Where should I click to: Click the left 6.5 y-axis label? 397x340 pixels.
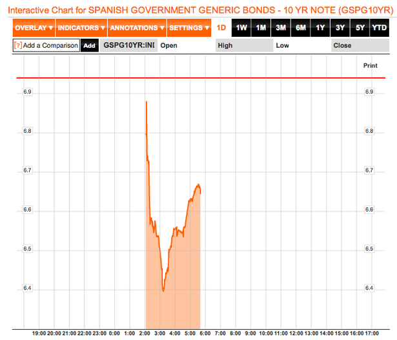(27, 248)
